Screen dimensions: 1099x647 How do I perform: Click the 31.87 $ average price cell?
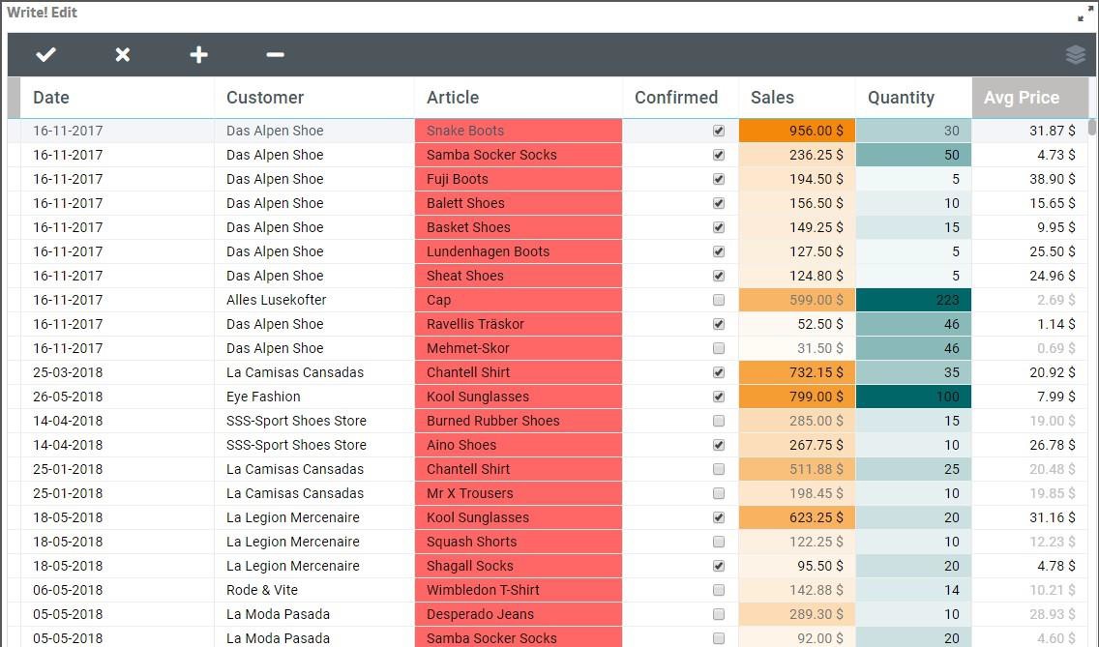pos(1030,131)
